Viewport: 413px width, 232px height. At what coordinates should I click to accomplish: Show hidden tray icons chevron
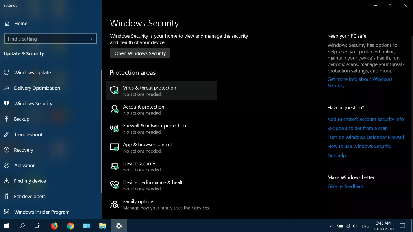(332, 226)
